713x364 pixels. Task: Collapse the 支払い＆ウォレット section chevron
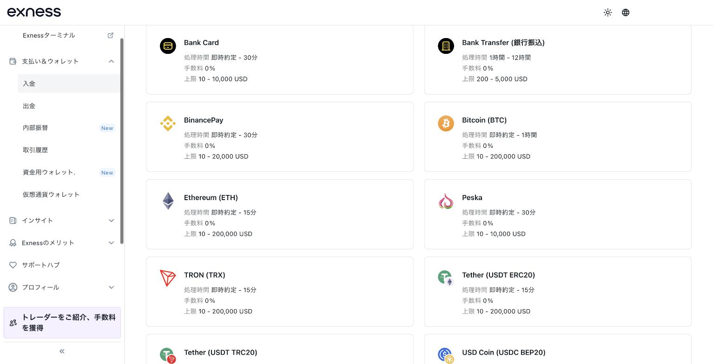[x=112, y=61]
